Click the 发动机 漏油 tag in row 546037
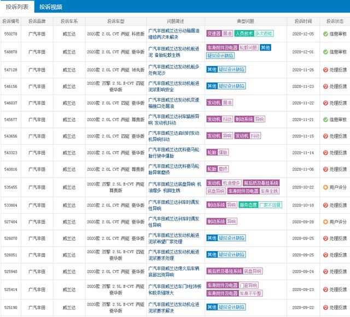This screenshot has height=317, width=350. pyautogui.click(x=220, y=103)
